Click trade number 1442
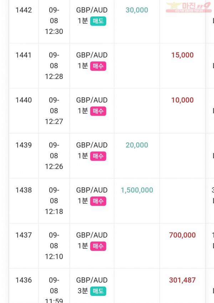The height and width of the screenshot is (303, 214). coord(24,10)
